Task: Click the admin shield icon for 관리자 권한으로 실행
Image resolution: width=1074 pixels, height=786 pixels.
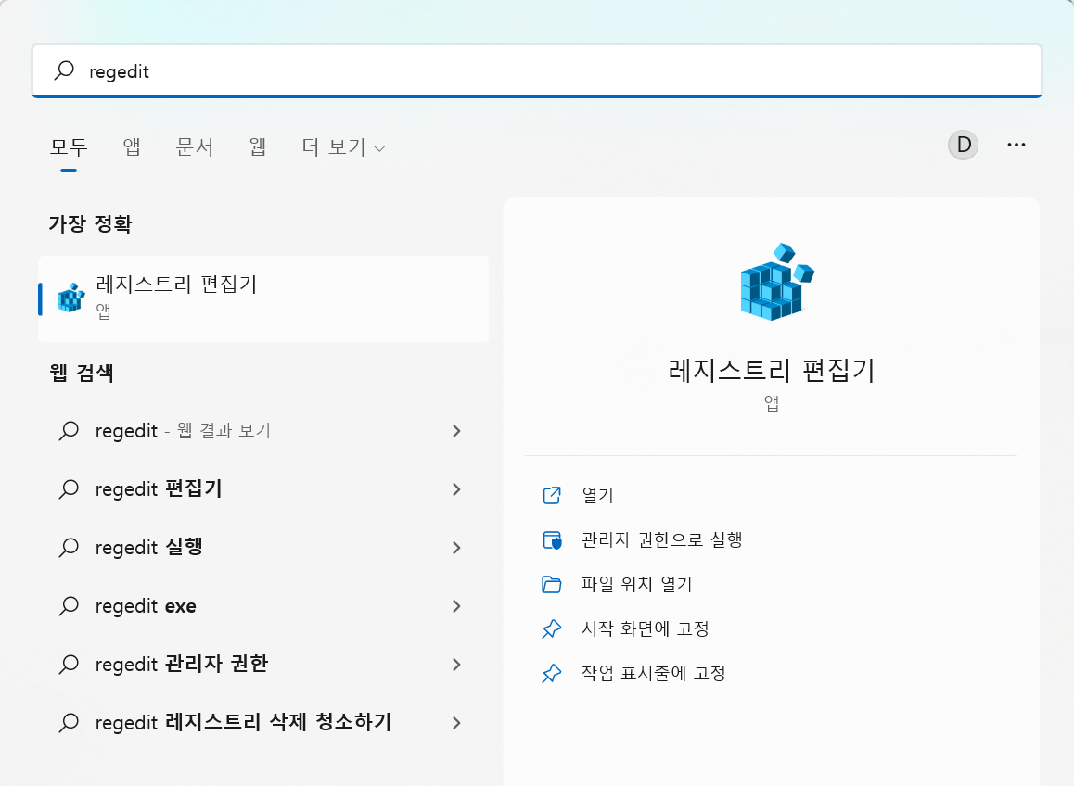Action: pyautogui.click(x=552, y=540)
